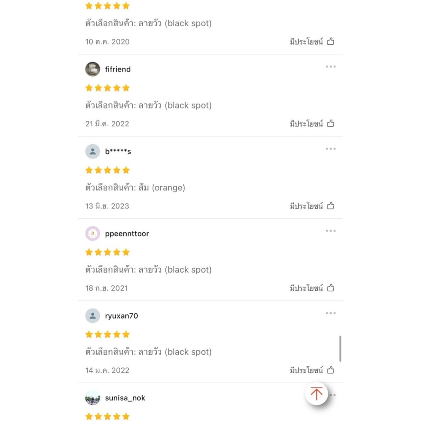Click the vertical scrollbar thumb
The image size is (421, 421).
pos(340,349)
